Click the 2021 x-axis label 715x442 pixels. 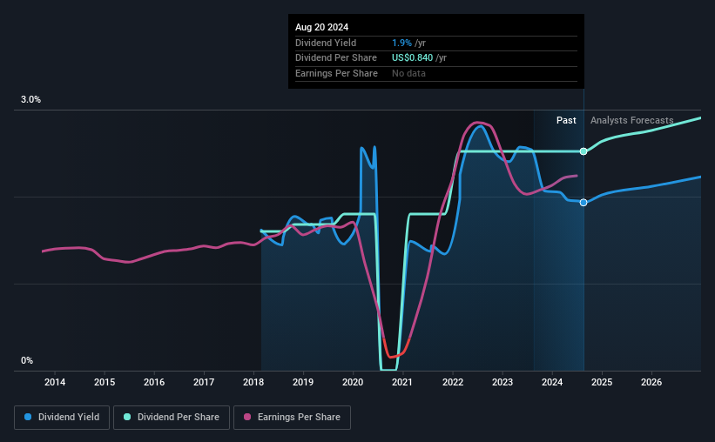coord(402,382)
